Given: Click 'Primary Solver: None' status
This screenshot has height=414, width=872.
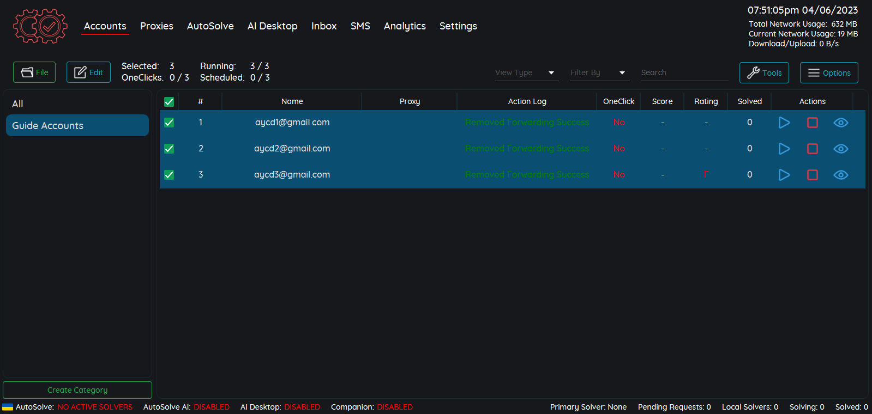Looking at the screenshot, I should 588,407.
